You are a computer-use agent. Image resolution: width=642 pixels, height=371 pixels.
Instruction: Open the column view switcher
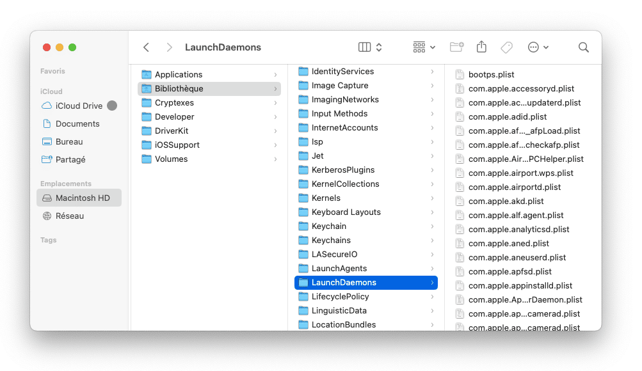pyautogui.click(x=370, y=47)
